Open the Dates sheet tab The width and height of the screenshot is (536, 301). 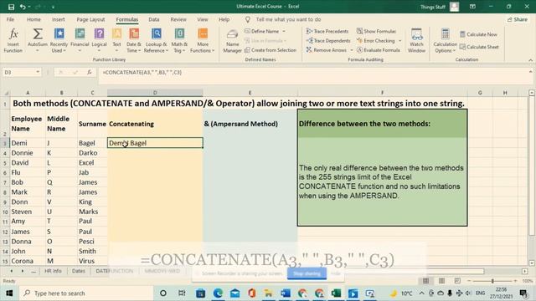point(78,271)
